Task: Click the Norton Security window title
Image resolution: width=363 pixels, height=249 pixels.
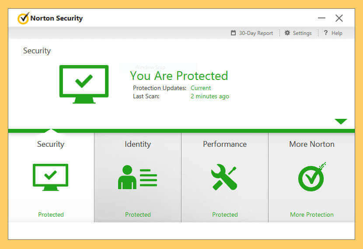Action: pyautogui.click(x=56, y=18)
